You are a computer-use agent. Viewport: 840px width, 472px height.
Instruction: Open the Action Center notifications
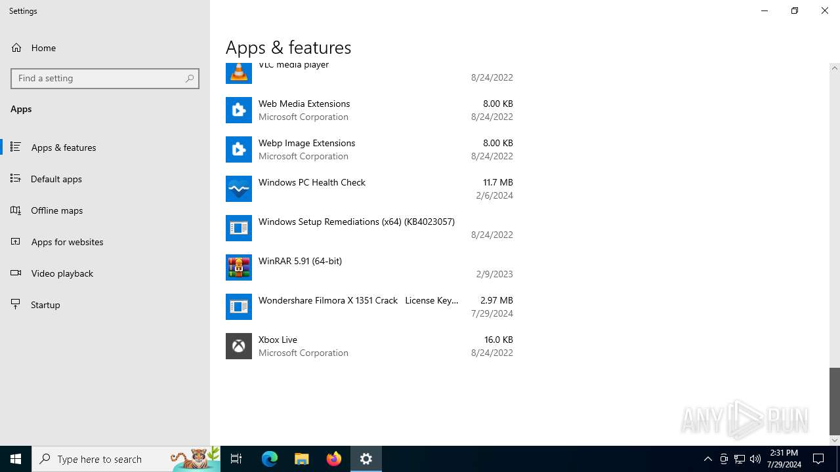tap(818, 459)
